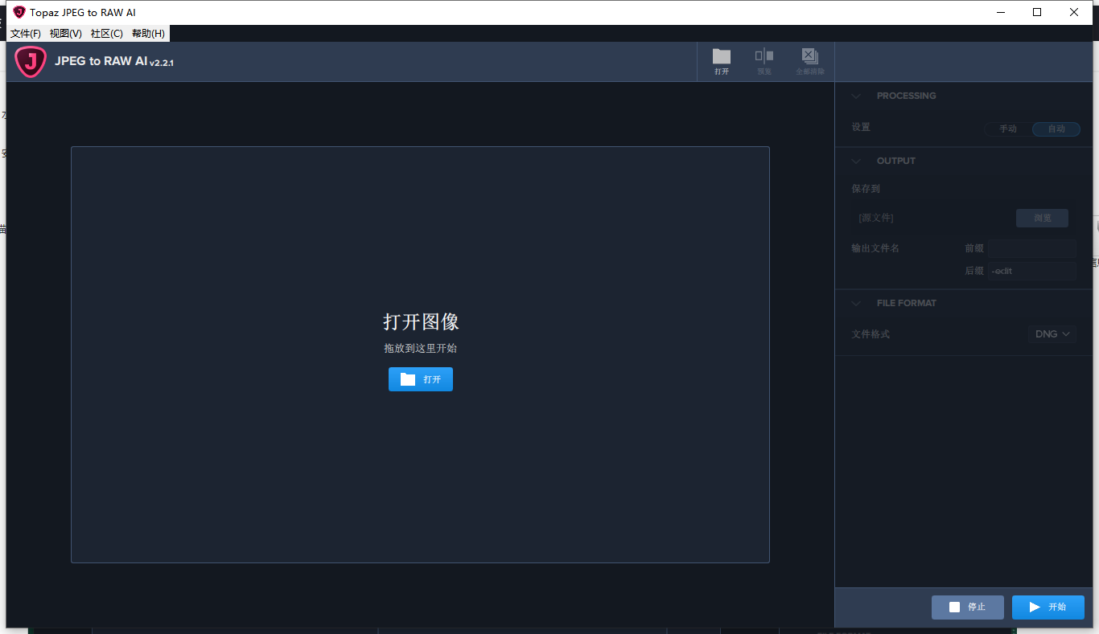
Task: Switch settings to 自动 mode
Action: [1056, 129]
